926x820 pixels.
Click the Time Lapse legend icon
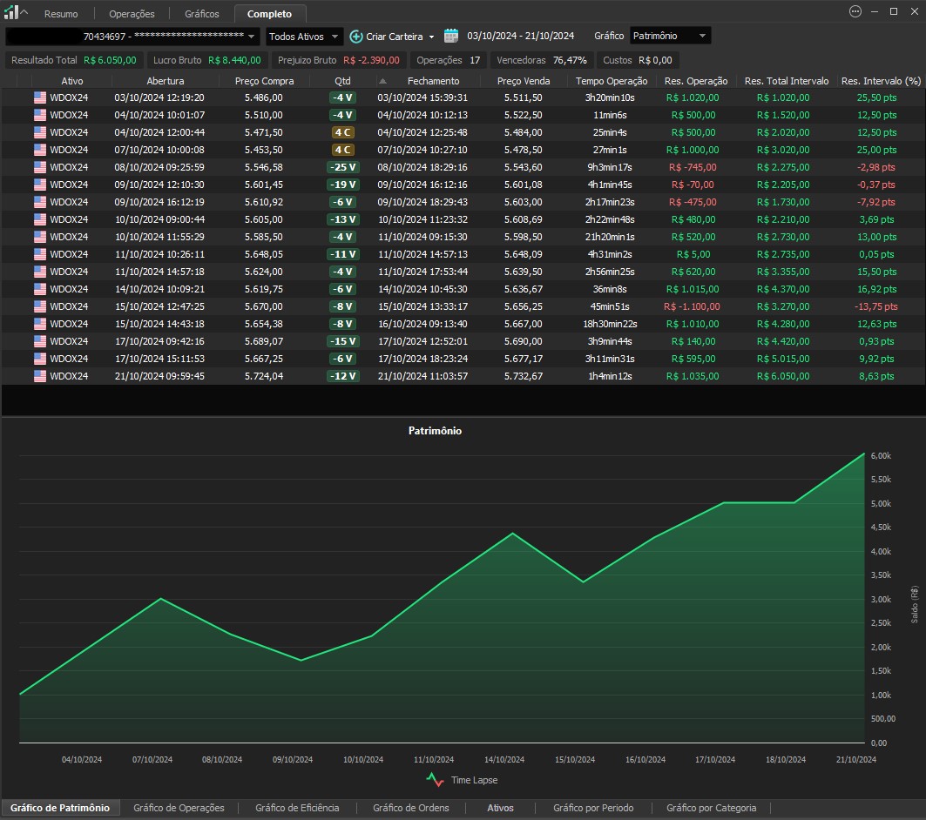pyautogui.click(x=436, y=780)
